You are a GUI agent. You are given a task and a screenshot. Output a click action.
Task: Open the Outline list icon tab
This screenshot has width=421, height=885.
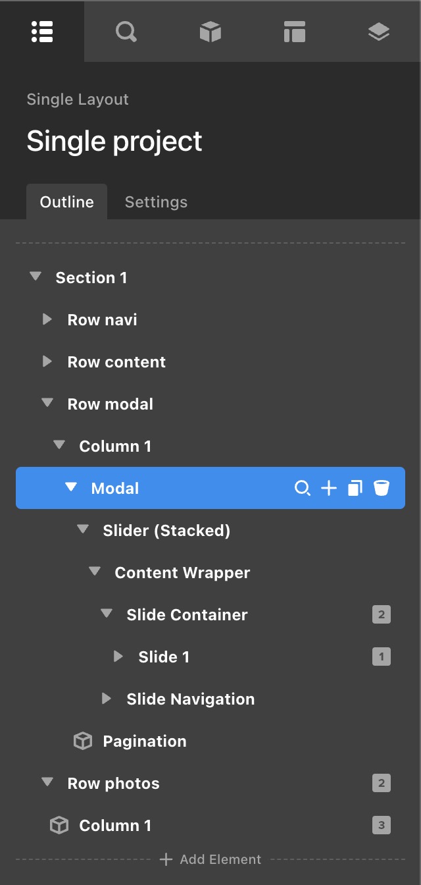[x=42, y=31]
